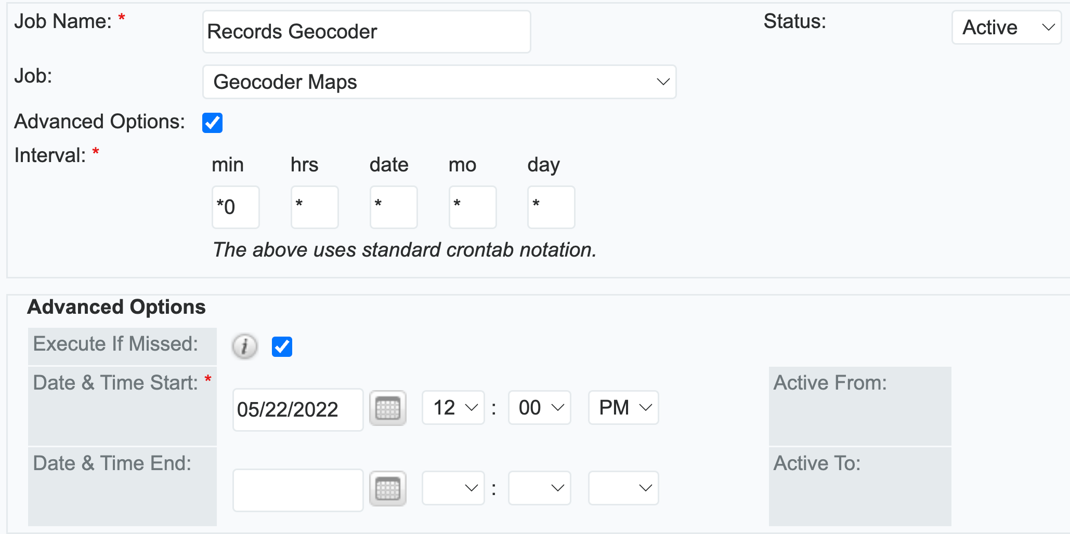Viewport: 1070px width, 534px height.
Task: Open the empty minute dropdown for end time
Action: [539, 488]
